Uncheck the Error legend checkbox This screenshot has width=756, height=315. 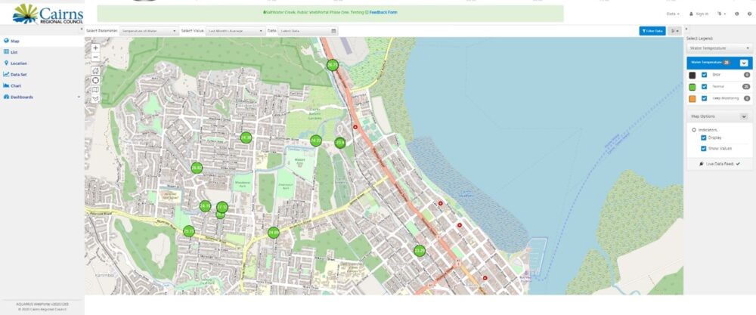[x=705, y=76]
